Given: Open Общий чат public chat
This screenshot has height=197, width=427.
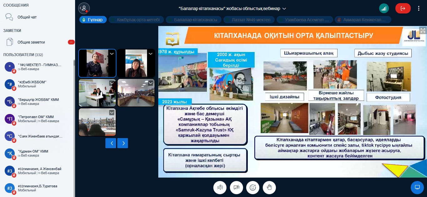Looking at the screenshot, I should (27, 17).
